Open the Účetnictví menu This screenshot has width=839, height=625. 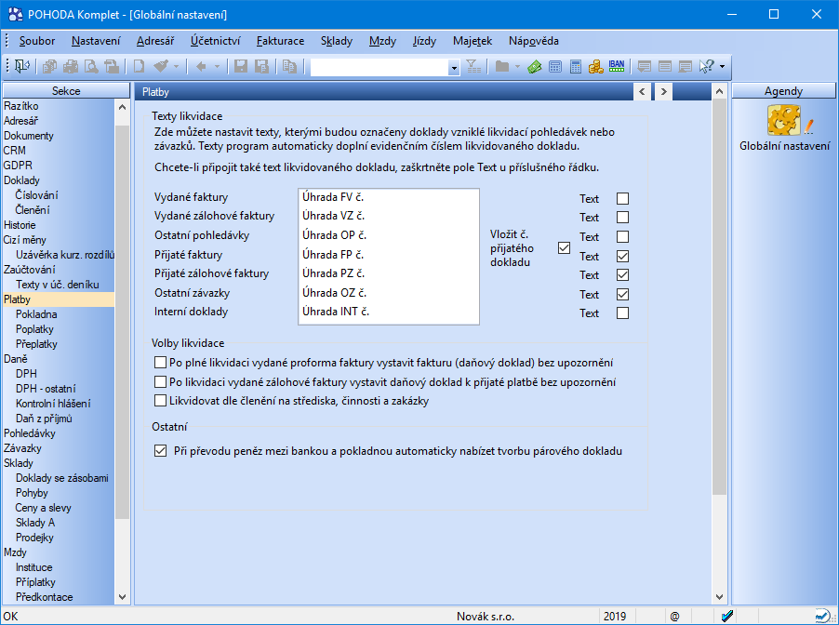(x=216, y=41)
